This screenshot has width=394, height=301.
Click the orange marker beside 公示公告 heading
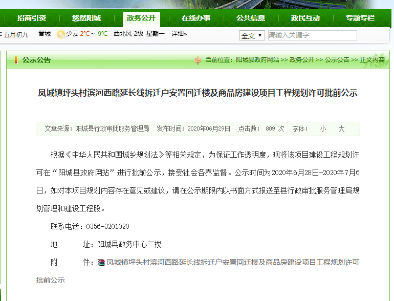click(16, 60)
